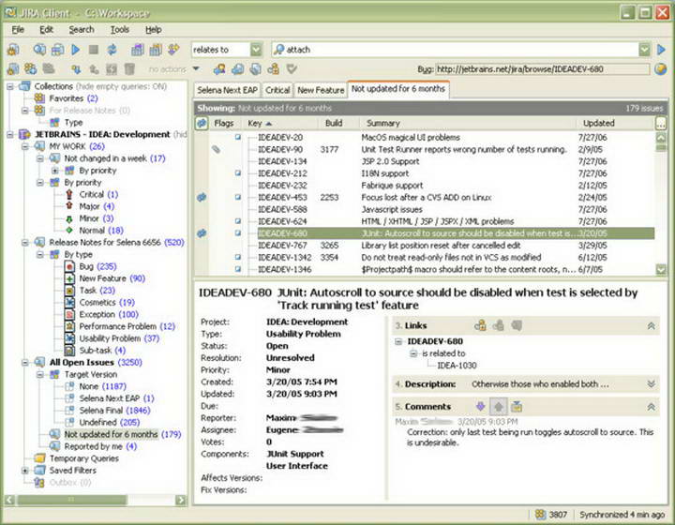The image size is (675, 525).
Task: Click the link-issues icon beside the shield icon
Action: 274,68
